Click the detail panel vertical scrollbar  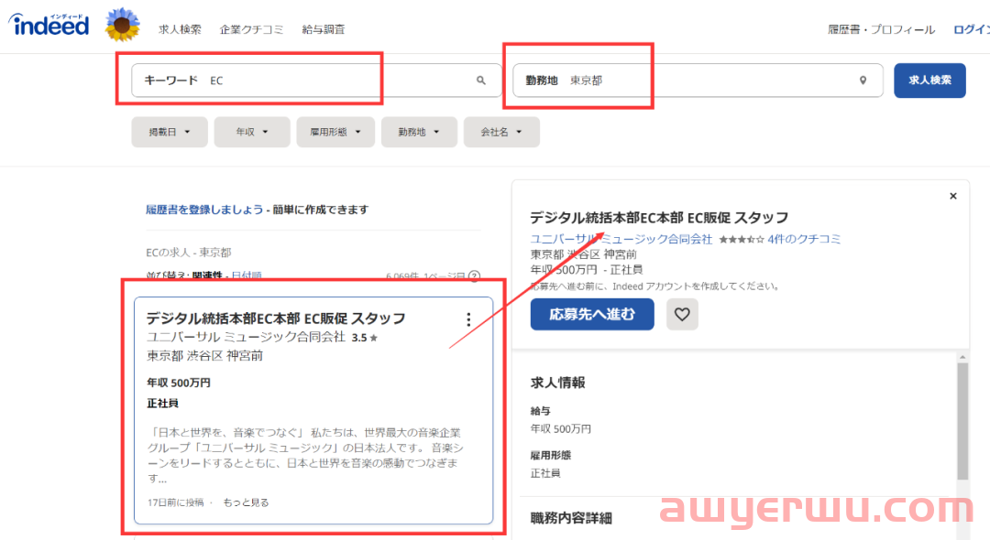click(962, 421)
